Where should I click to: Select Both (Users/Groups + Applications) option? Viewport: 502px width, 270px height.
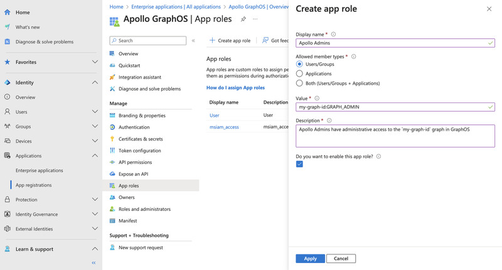pyautogui.click(x=299, y=84)
